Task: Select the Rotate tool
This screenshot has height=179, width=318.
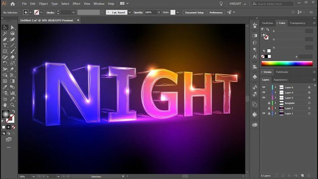Action: point(5,63)
